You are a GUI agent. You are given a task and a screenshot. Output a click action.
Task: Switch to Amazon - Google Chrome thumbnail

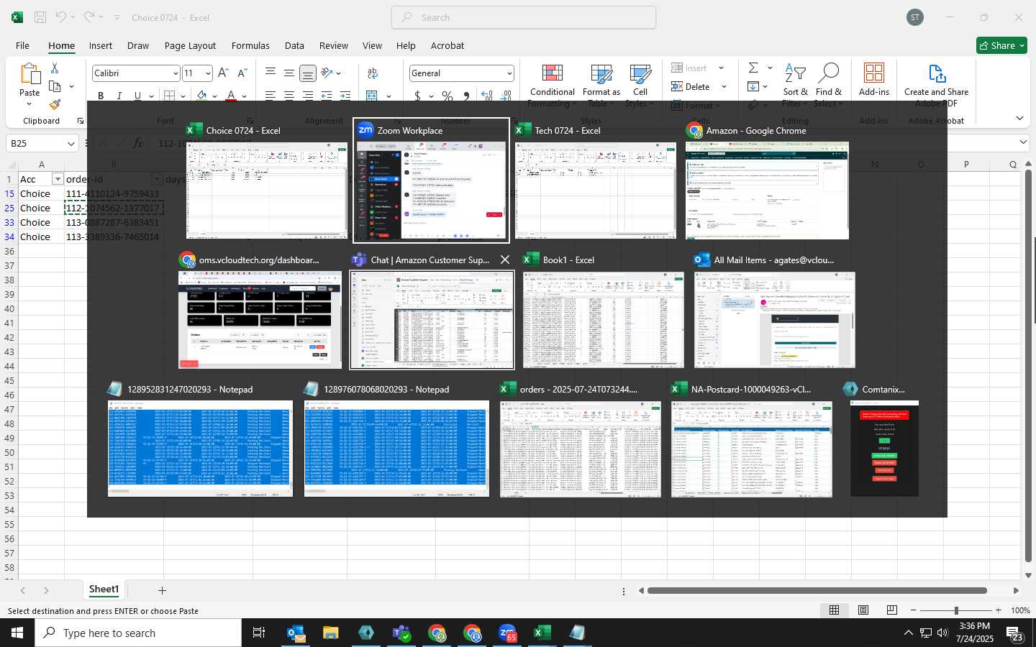point(768,180)
